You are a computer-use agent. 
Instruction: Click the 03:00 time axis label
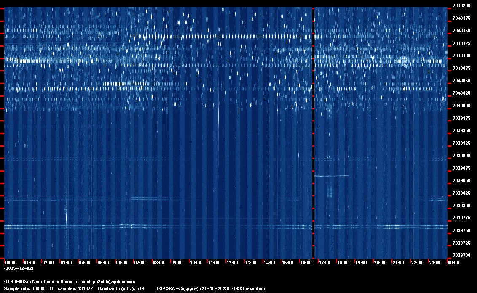pyautogui.click(x=66, y=263)
